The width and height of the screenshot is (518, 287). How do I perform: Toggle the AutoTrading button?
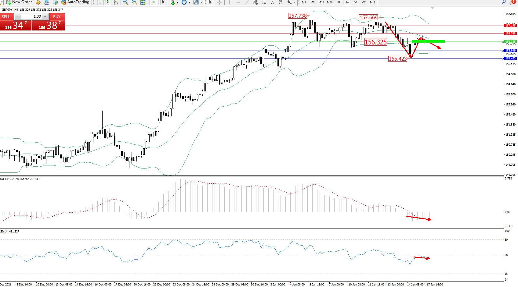click(x=75, y=2)
